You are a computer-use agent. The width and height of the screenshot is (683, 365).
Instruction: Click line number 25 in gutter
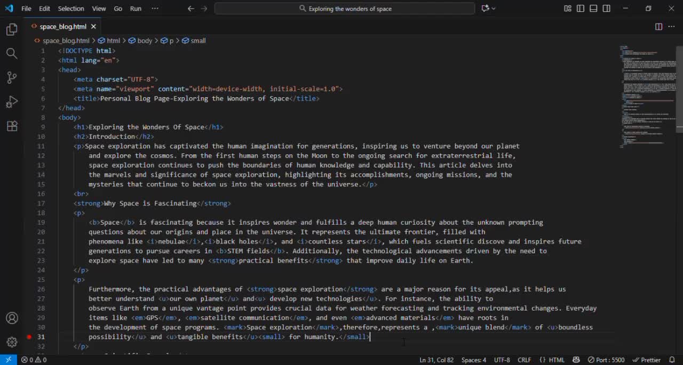coord(41,280)
